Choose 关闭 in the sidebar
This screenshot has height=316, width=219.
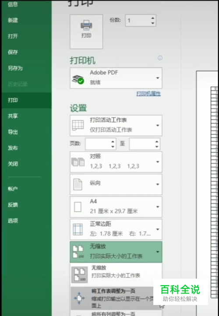13,164
